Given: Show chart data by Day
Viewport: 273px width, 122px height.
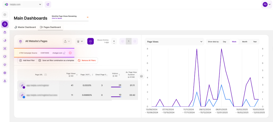Looking at the screenshot, I should [224, 42].
